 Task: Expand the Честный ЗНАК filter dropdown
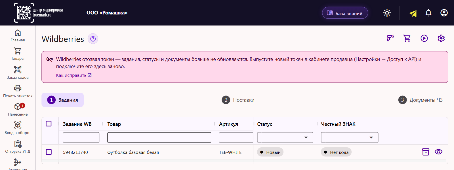click(350, 137)
